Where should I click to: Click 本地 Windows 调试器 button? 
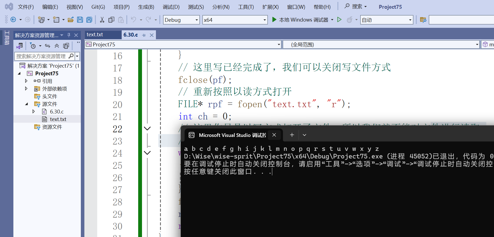click(304, 20)
